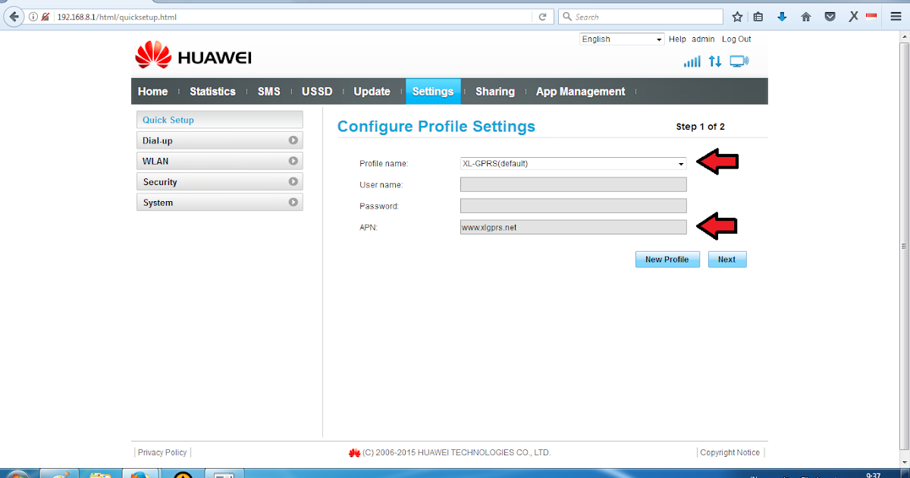
Task: Click the browser Search box
Action: [641, 17]
